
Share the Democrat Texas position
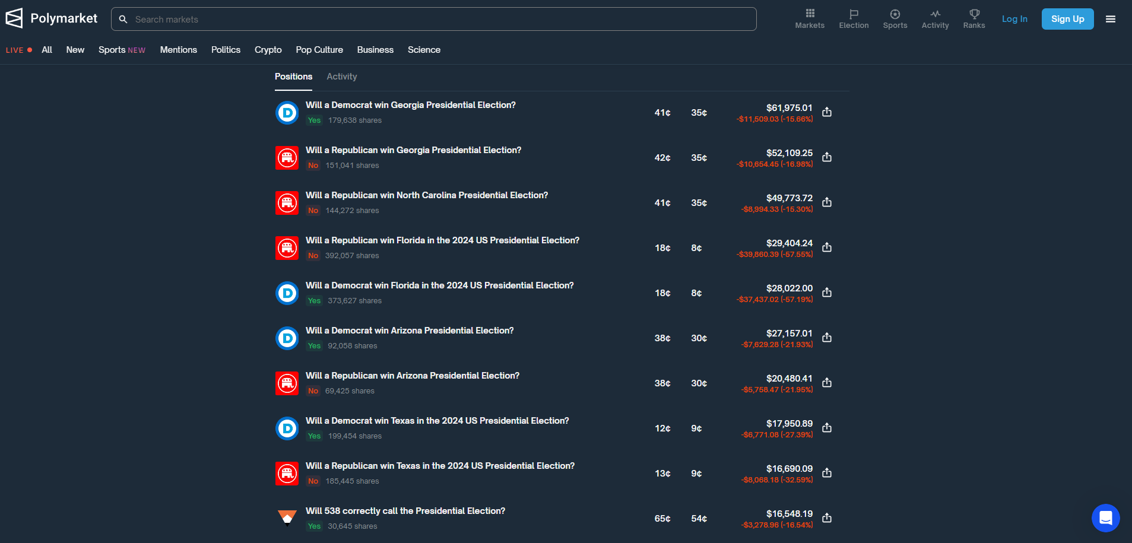pyautogui.click(x=827, y=428)
